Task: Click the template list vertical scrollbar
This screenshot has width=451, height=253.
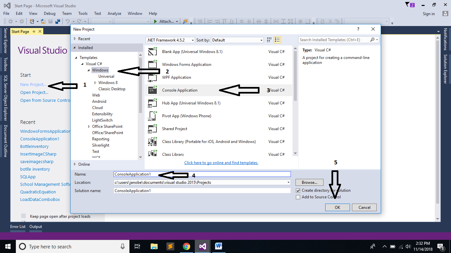Action: tap(295, 101)
